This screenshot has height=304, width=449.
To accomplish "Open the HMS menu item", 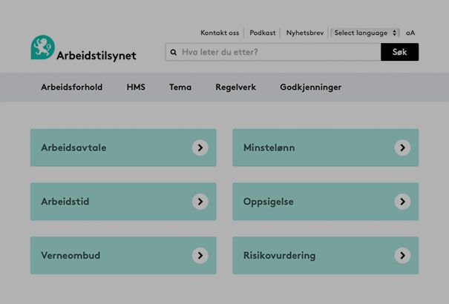I will click(x=136, y=87).
